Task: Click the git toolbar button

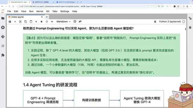Action: tap(80, 21)
